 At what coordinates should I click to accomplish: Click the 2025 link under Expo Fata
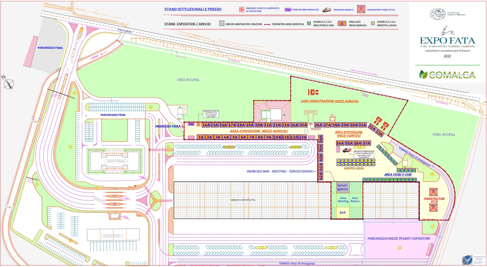pyautogui.click(x=447, y=56)
